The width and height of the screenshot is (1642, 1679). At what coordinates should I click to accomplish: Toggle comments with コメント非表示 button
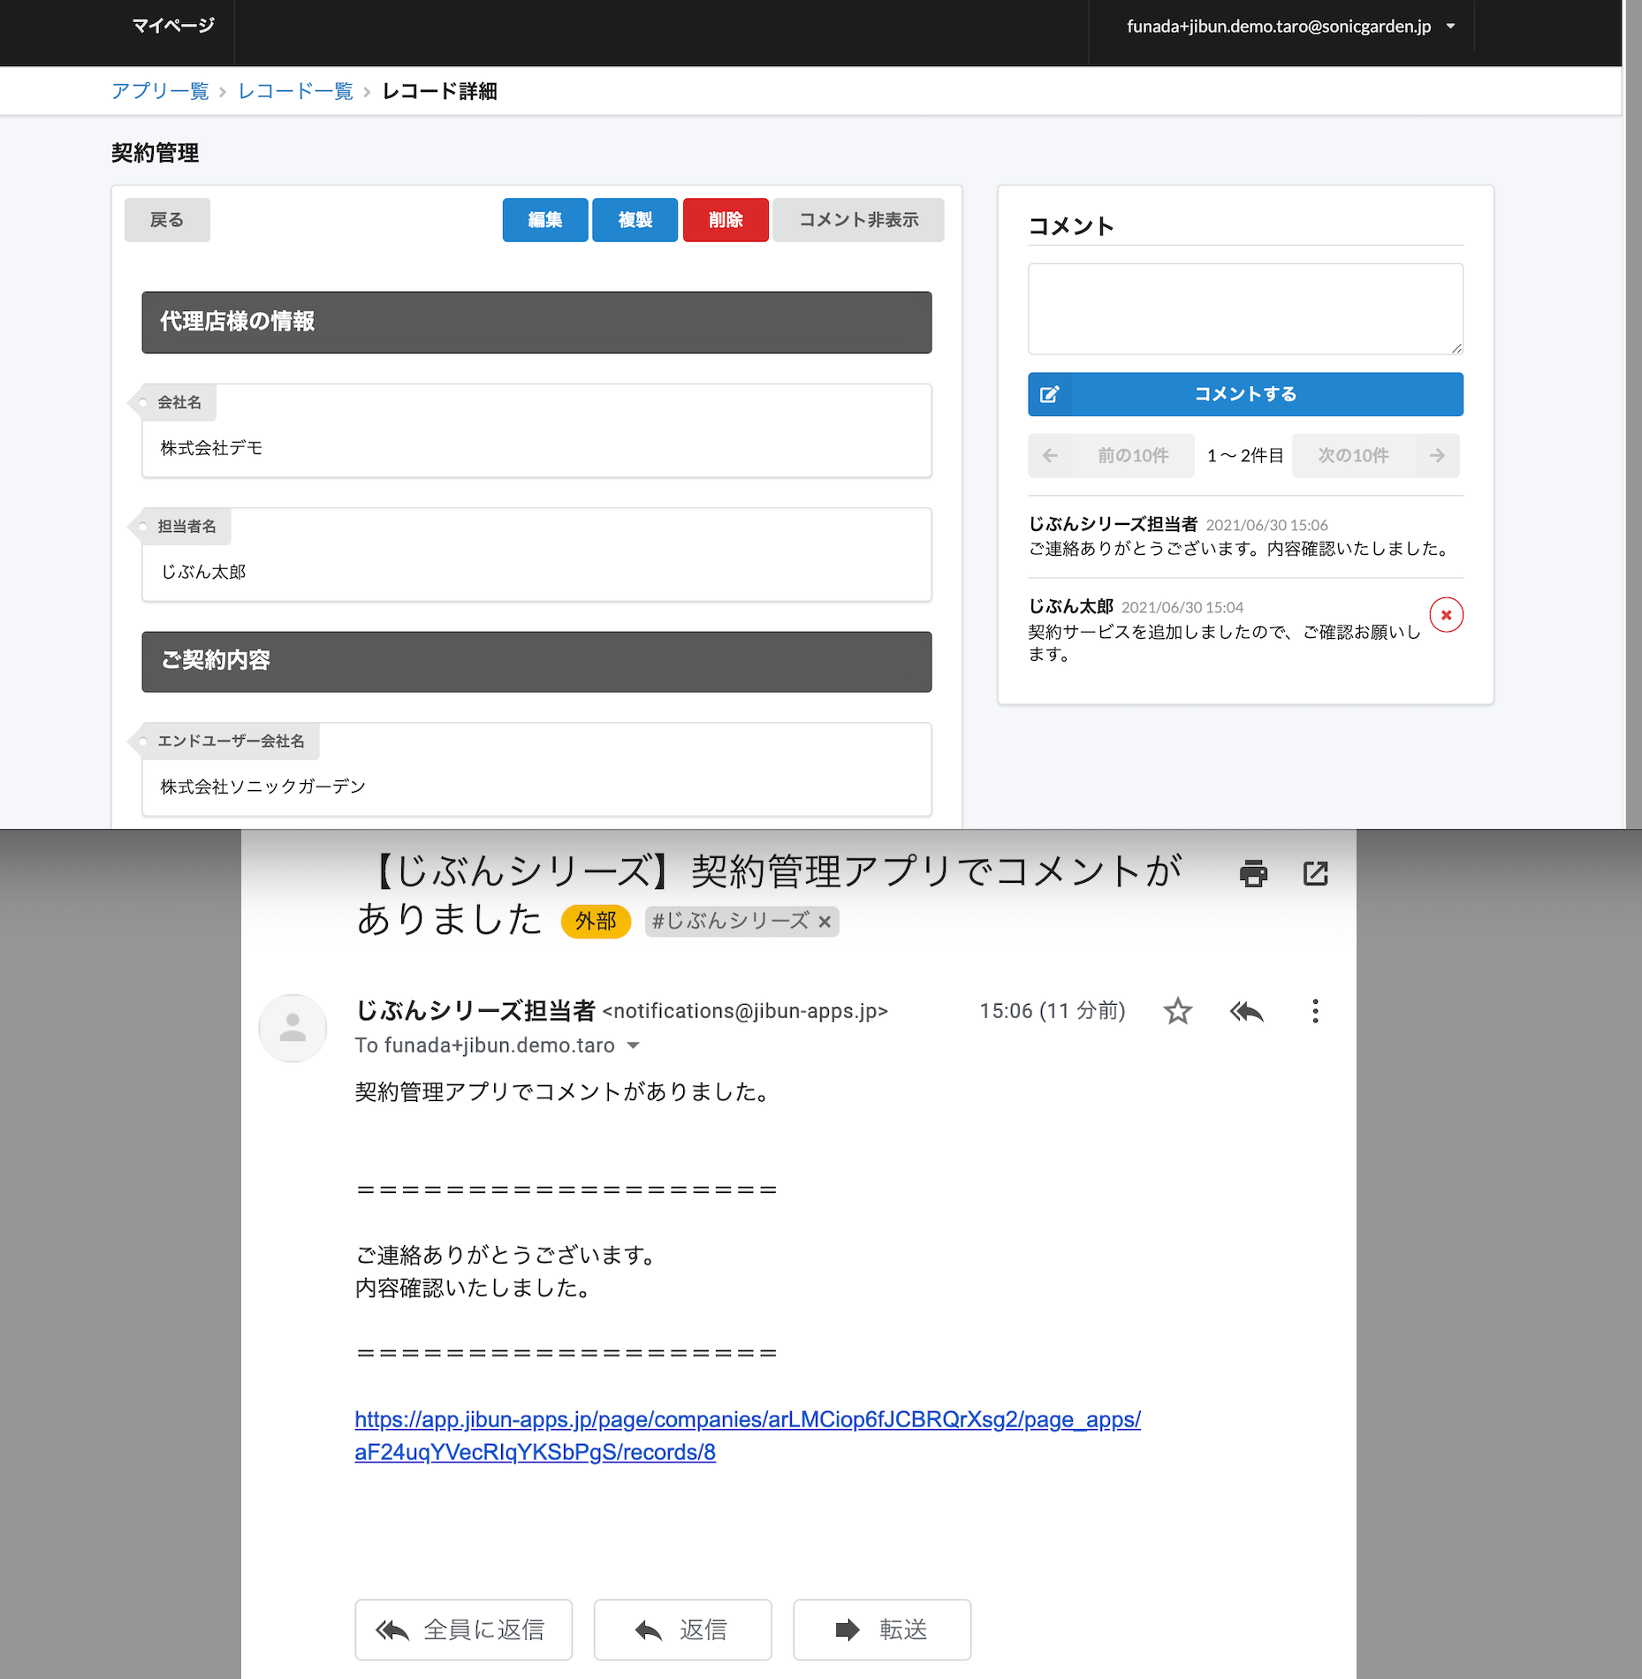(858, 220)
